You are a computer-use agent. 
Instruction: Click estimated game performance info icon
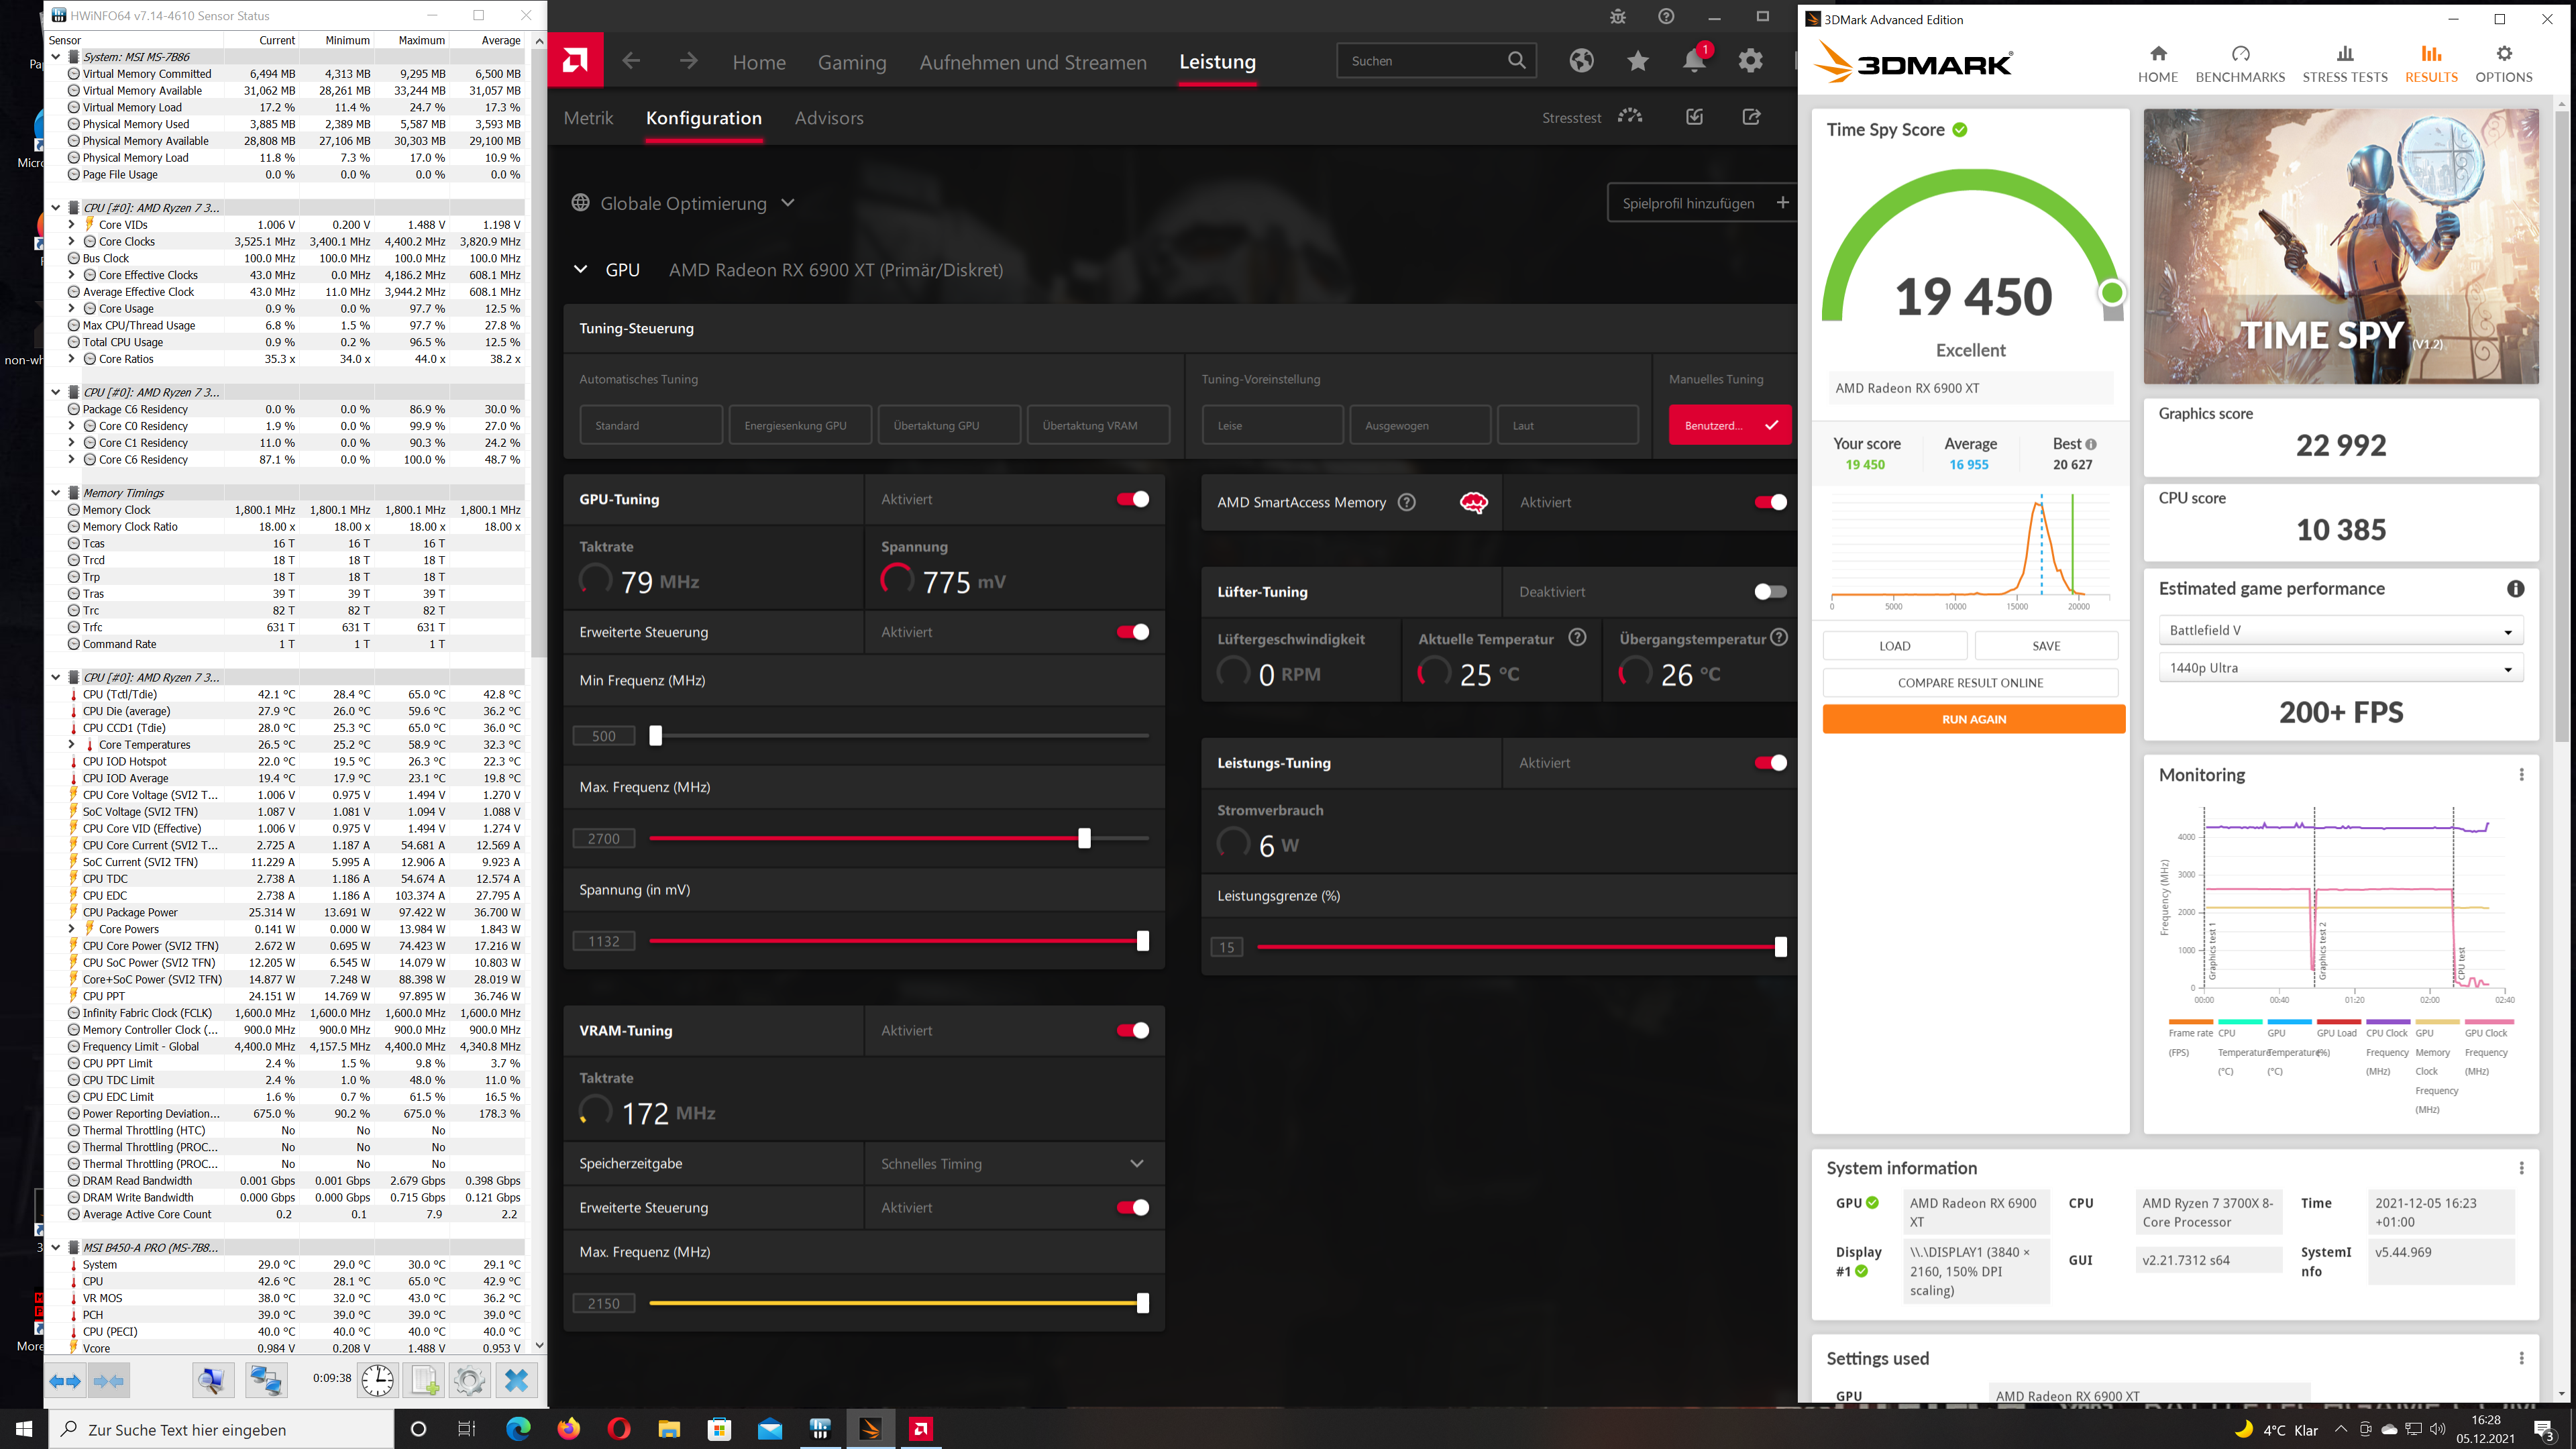2515,589
